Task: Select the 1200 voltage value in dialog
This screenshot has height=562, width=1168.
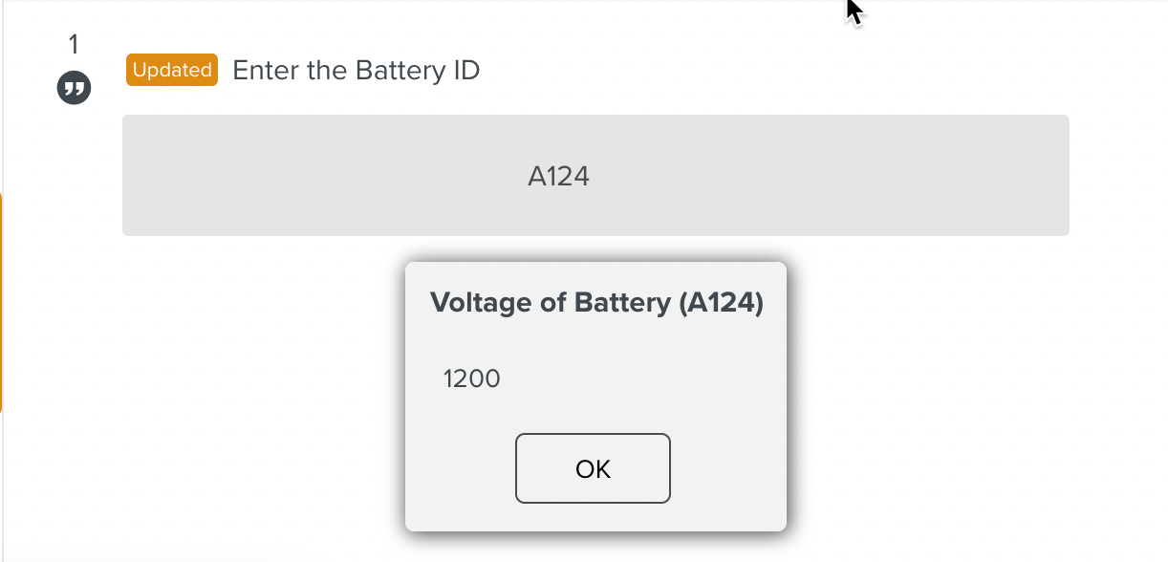Action: [x=472, y=379]
